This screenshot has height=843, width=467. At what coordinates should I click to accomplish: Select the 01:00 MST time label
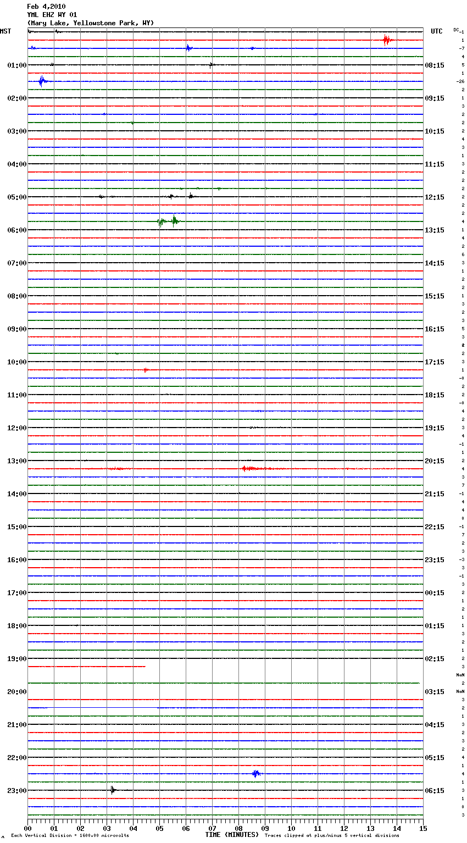(x=17, y=65)
